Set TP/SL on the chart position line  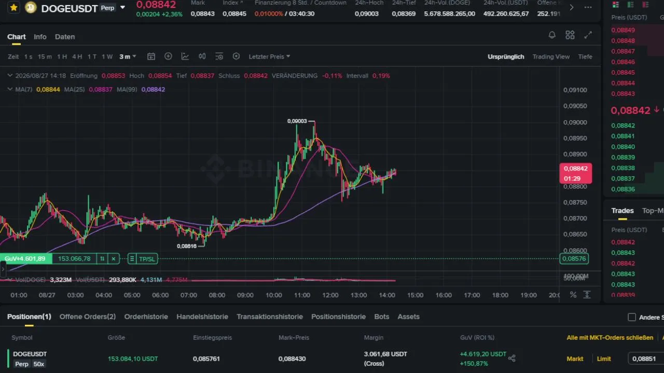pos(147,259)
